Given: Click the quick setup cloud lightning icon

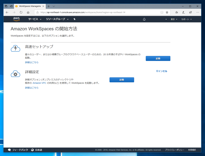Looking at the screenshot, I should point(15,48).
